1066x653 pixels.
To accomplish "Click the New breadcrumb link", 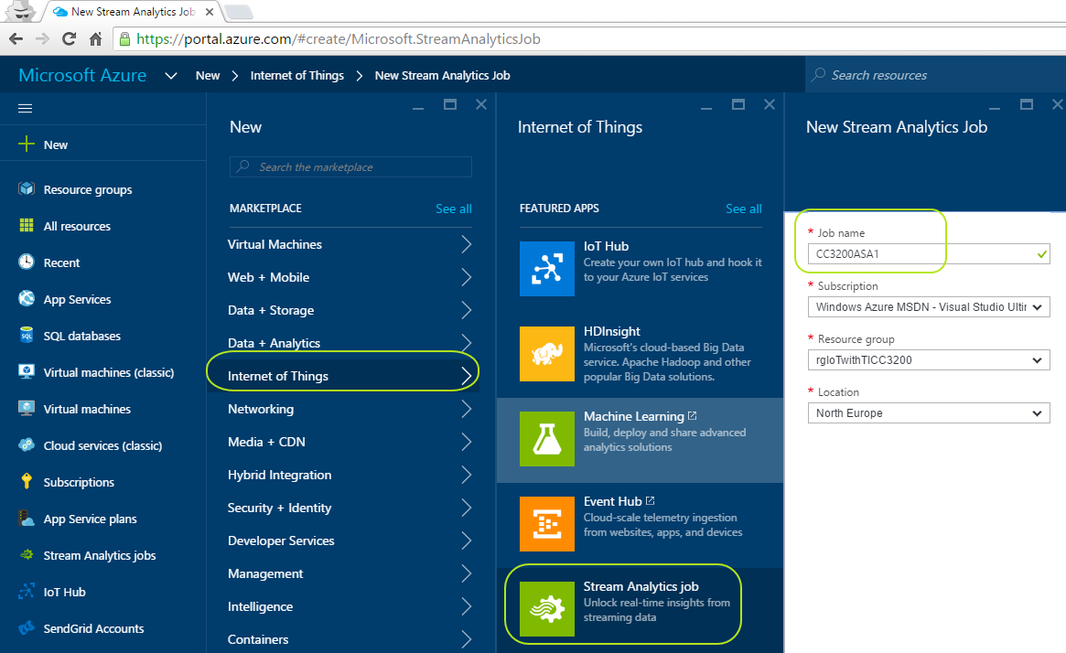I will coord(208,75).
